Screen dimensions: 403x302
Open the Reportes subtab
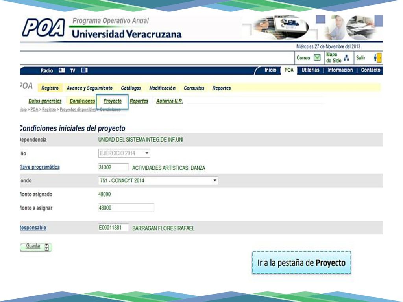139,101
